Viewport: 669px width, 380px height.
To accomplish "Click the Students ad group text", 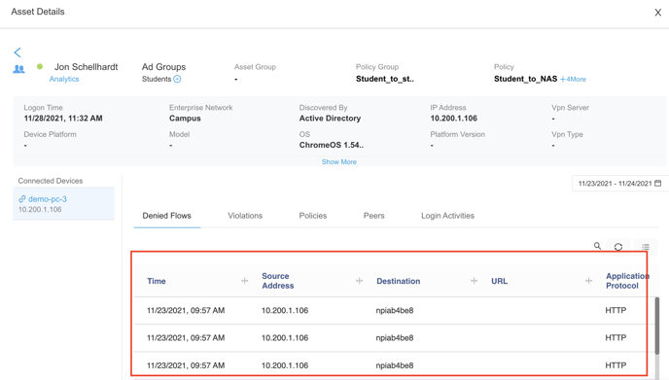I will [x=157, y=79].
